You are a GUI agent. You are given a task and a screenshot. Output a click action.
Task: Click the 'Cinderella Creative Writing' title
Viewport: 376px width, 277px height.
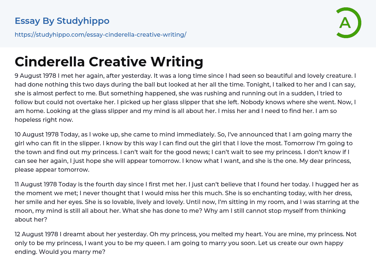tap(109, 62)
